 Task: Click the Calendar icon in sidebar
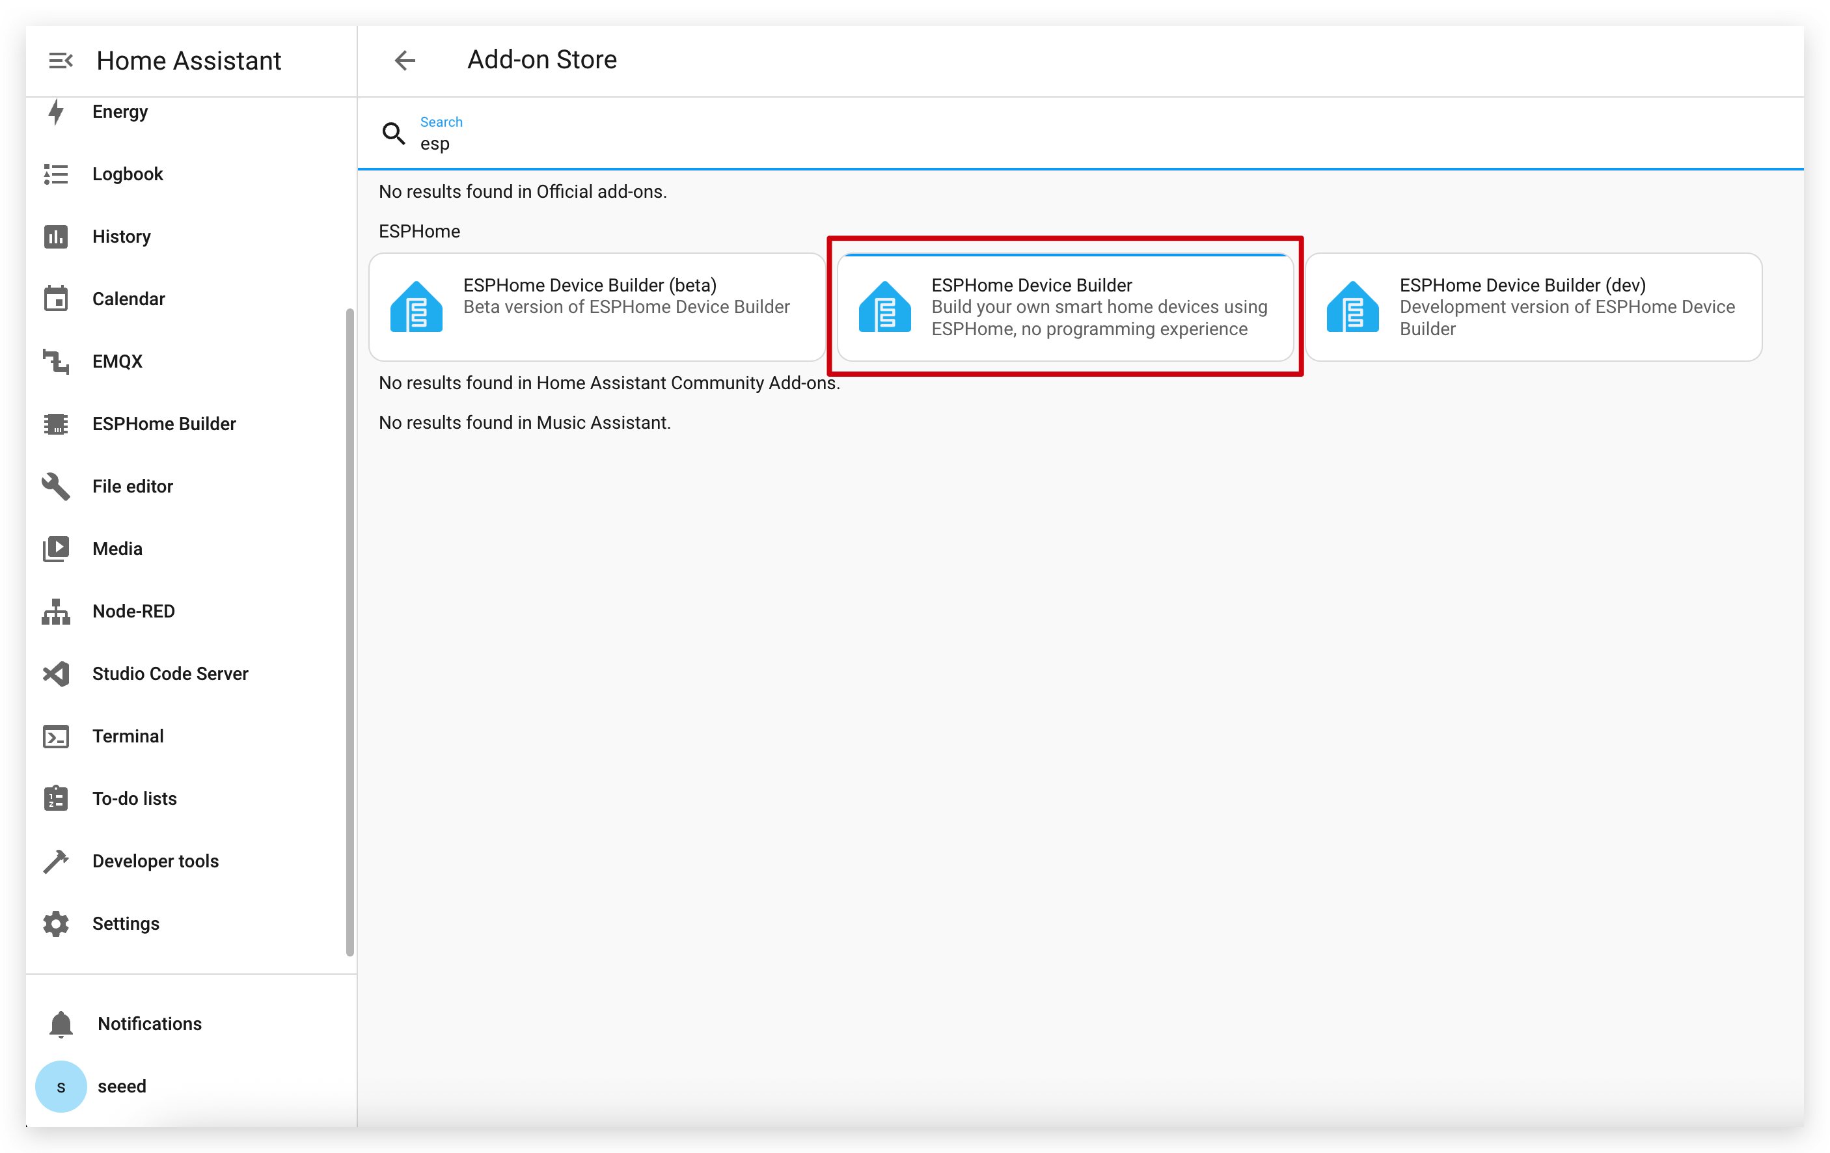point(55,299)
